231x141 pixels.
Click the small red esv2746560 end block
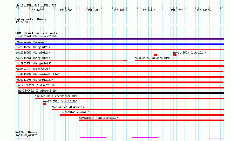pyautogui.click(x=155, y=55)
